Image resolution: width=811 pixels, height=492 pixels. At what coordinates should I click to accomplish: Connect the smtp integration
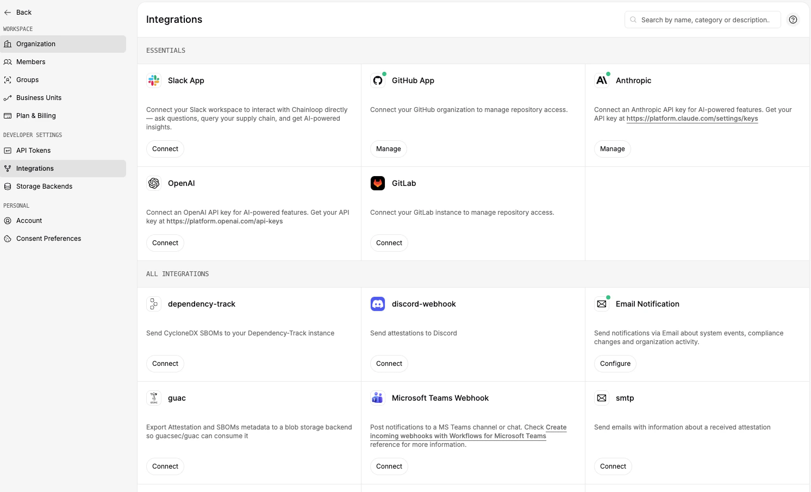[x=613, y=466]
